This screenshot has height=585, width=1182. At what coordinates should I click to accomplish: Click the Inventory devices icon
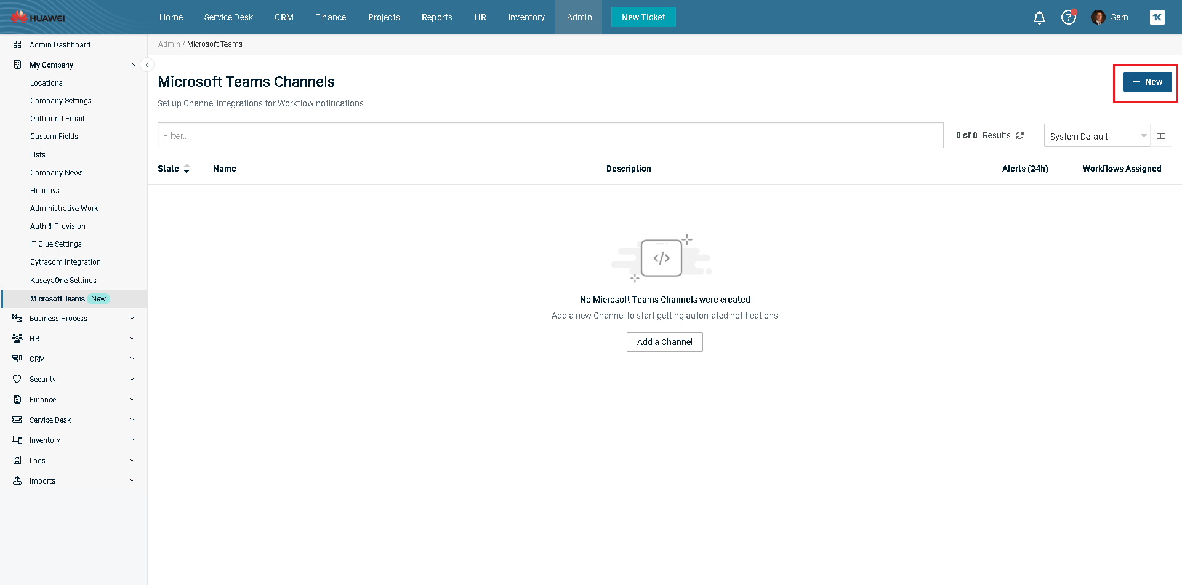click(x=17, y=440)
